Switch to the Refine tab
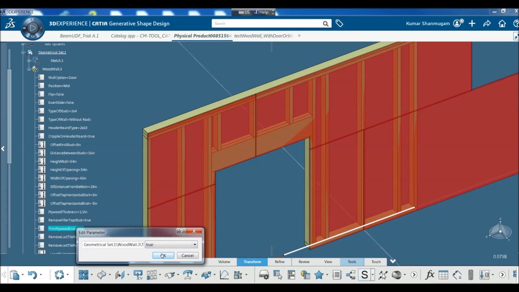The height and width of the screenshot is (292, 519). (279, 262)
